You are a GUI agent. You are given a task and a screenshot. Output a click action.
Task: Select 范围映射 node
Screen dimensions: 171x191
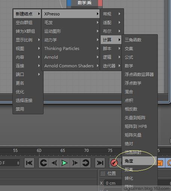click(x=139, y=152)
